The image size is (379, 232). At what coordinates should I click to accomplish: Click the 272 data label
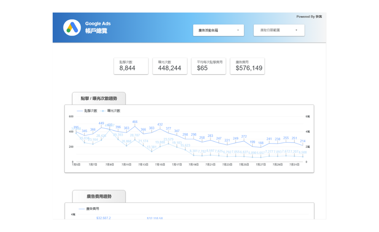tap(244, 136)
